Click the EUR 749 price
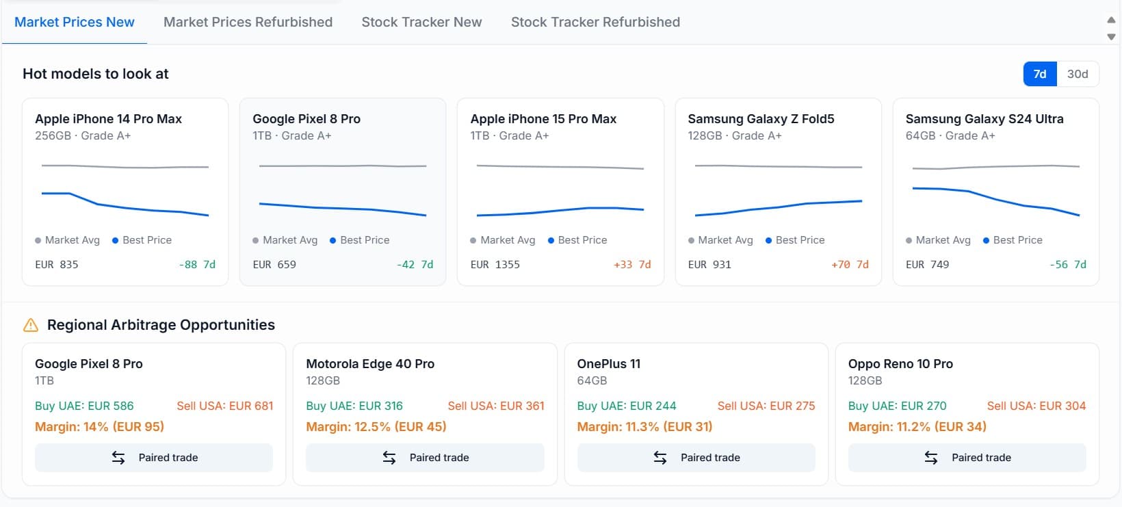Screen dimensions: 1122x507 coord(927,265)
